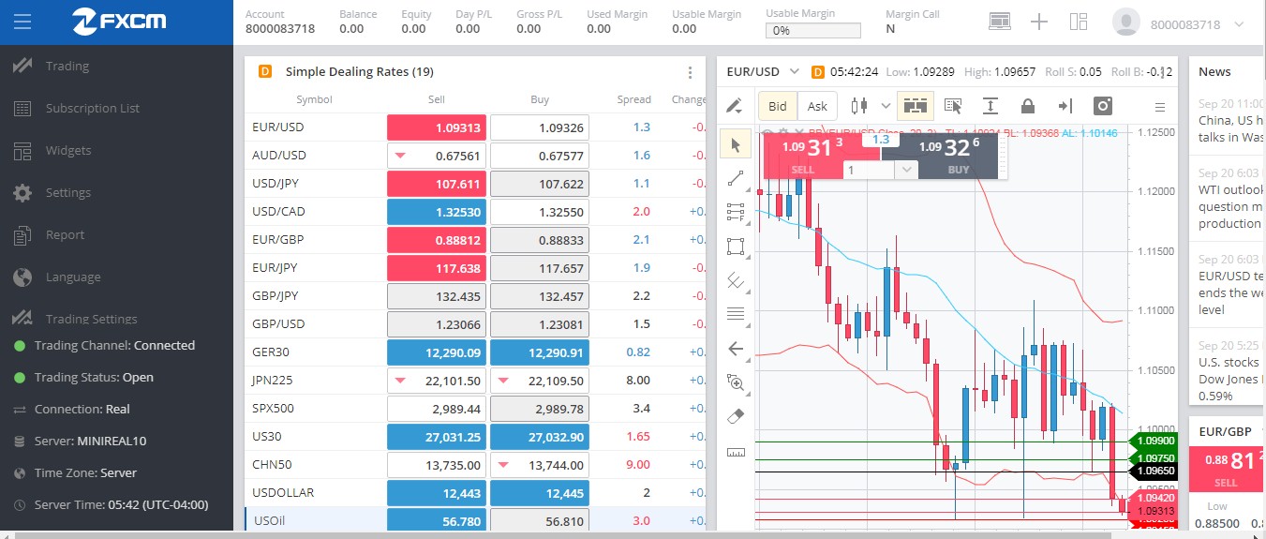The width and height of the screenshot is (1266, 539).
Task: Expand the chart type candlestick dropdown
Action: pyautogui.click(x=870, y=106)
